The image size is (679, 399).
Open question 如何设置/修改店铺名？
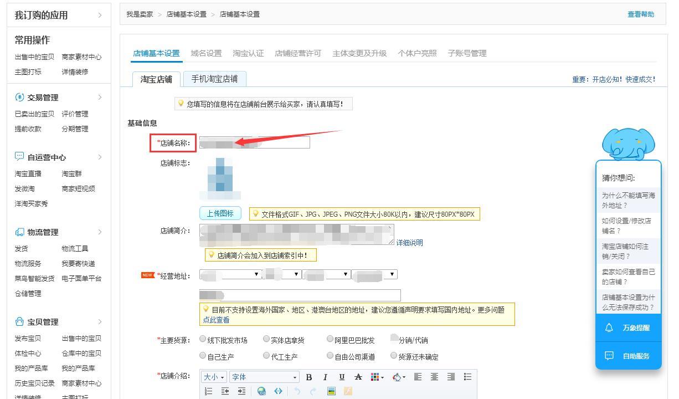(x=628, y=226)
